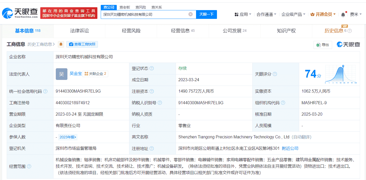The image size is (366, 180).
Task: Switch to the 查老板 search tab
Action: point(124,7)
